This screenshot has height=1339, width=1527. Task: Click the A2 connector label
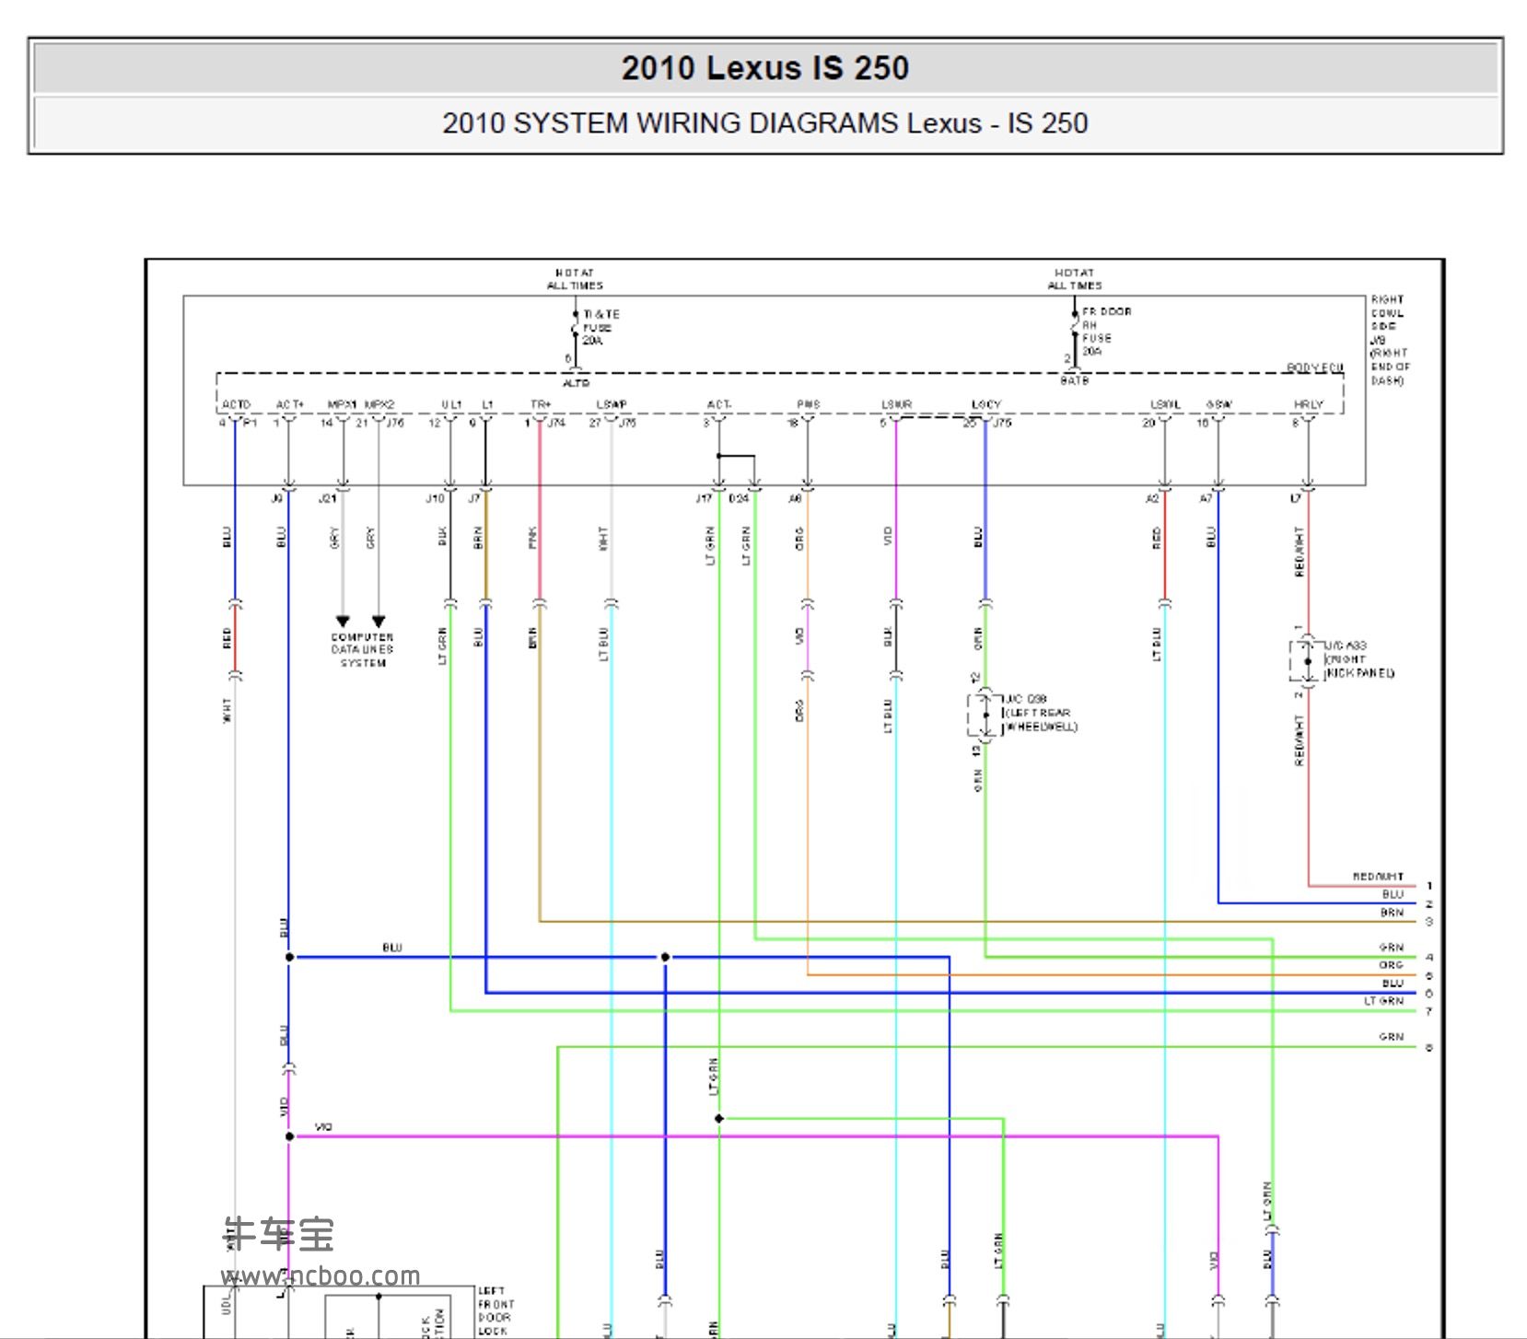(x=1152, y=498)
